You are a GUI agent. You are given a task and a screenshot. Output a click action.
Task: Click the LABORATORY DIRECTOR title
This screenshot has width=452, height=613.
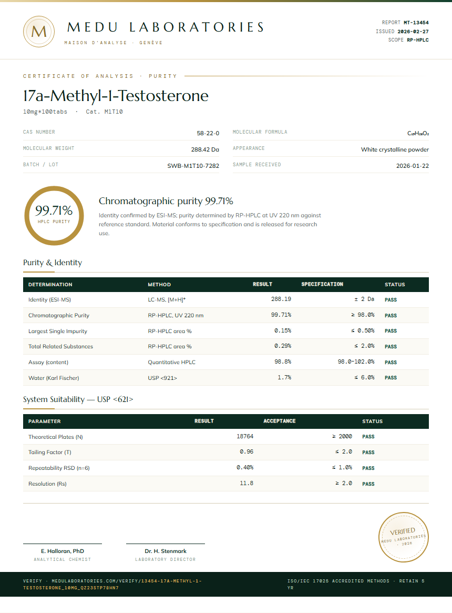pyautogui.click(x=166, y=560)
